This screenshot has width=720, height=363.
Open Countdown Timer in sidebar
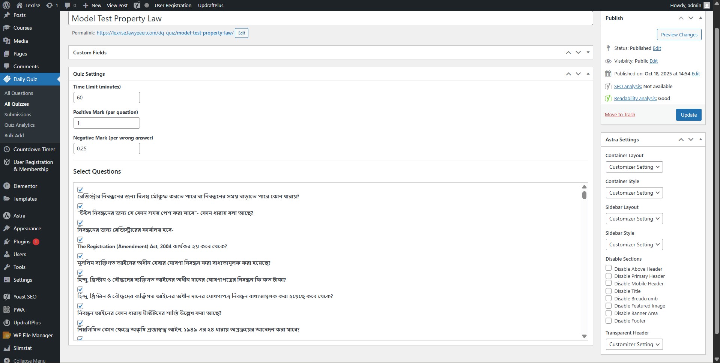pos(34,149)
